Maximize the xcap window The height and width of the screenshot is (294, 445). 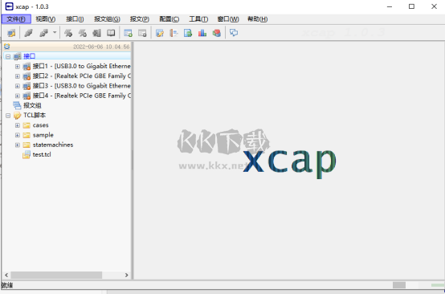[411, 6]
